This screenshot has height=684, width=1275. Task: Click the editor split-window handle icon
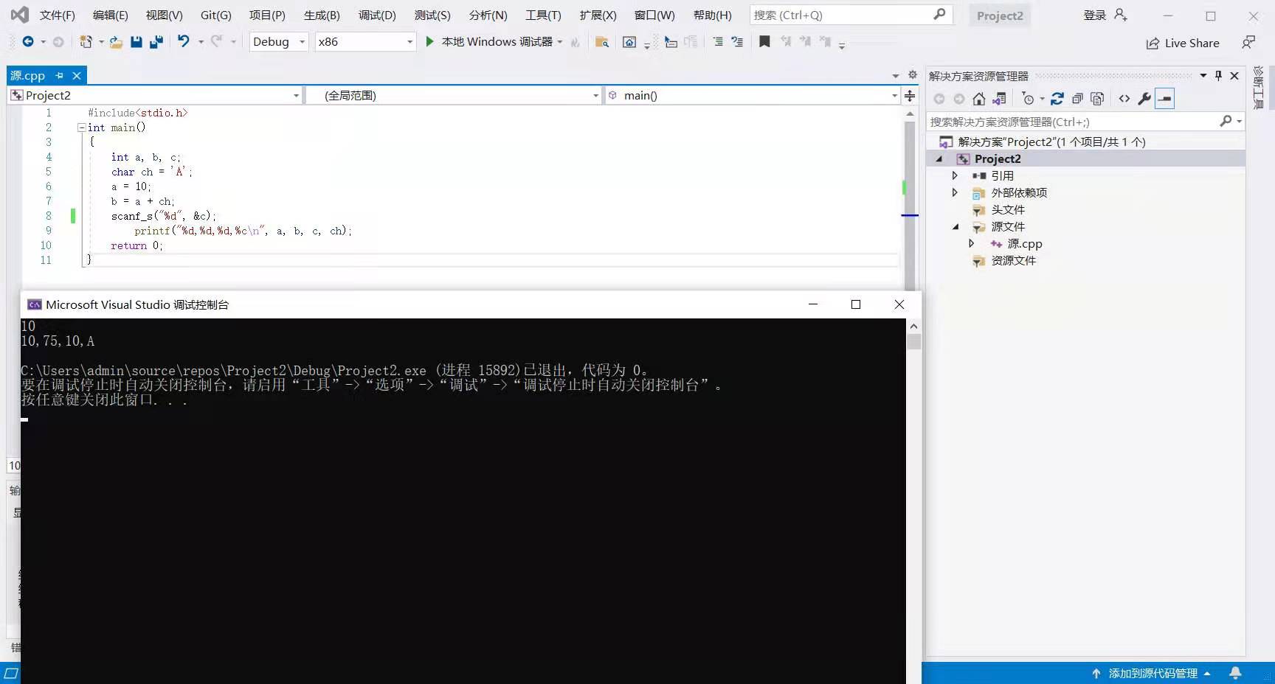point(910,95)
